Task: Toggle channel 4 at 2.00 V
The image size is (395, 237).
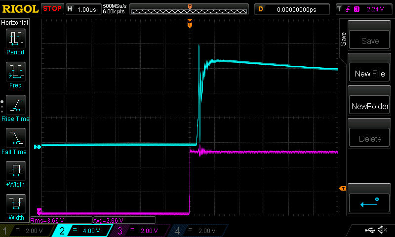Action: [197, 231]
